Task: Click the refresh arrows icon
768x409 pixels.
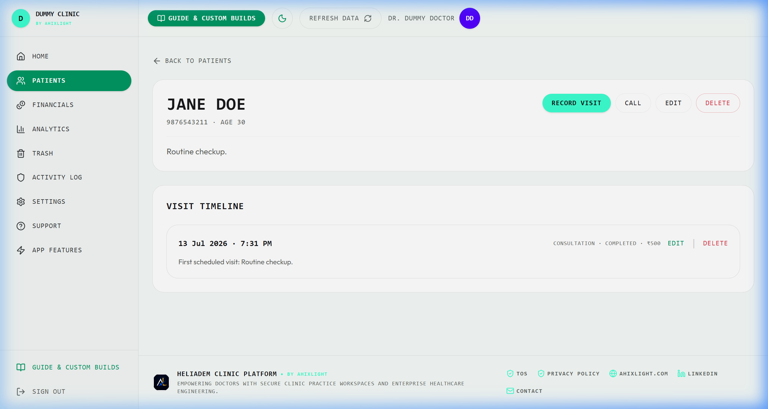Action: [x=368, y=19]
